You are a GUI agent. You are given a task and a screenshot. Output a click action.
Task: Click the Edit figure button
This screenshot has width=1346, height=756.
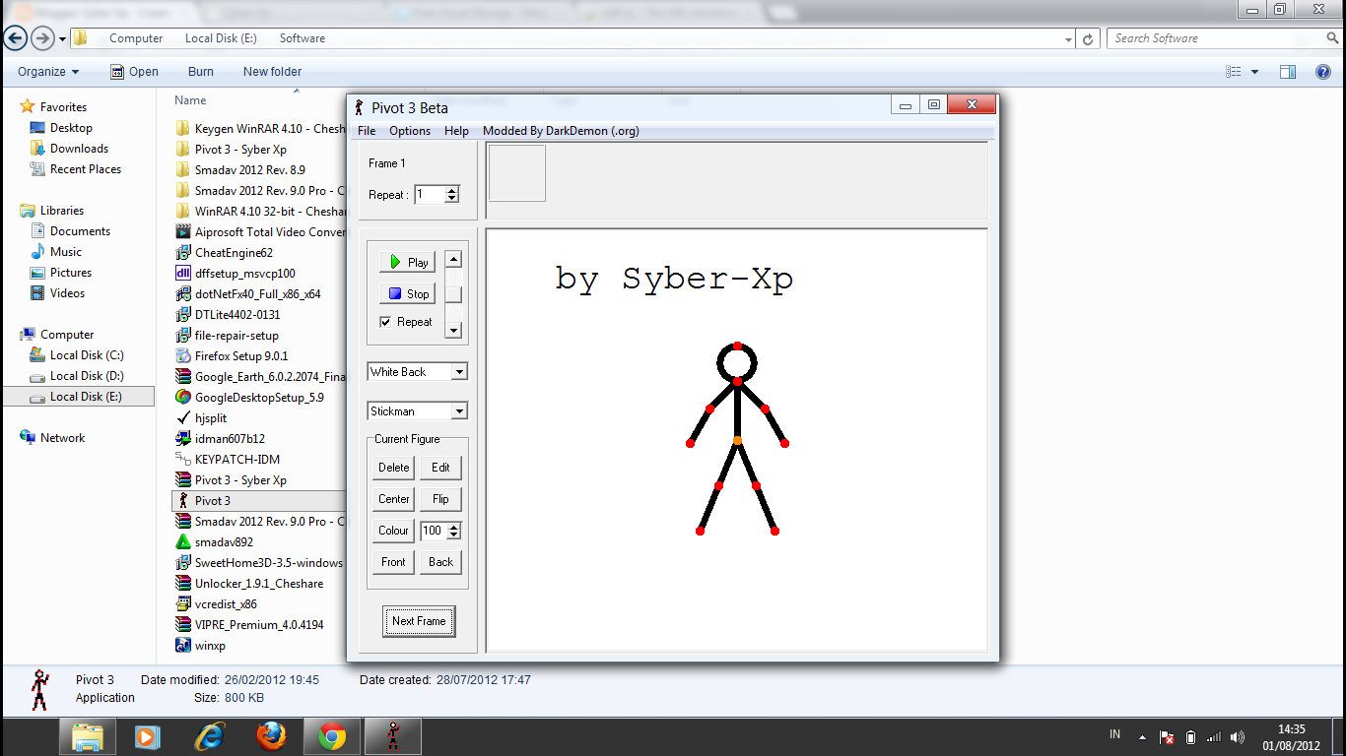(x=440, y=468)
